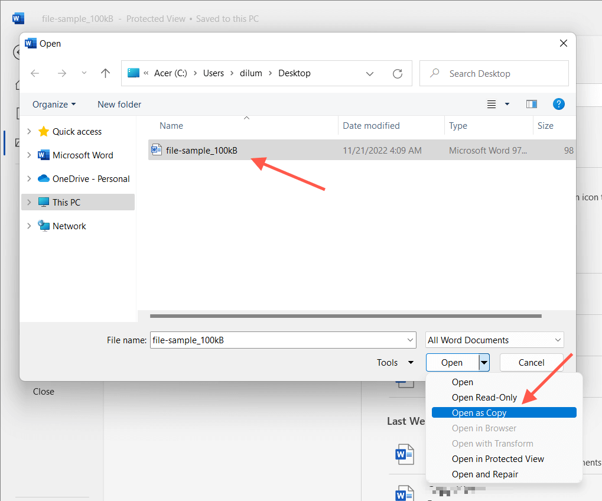This screenshot has width=602, height=501.
Task: Go up one folder level
Action: 105,73
